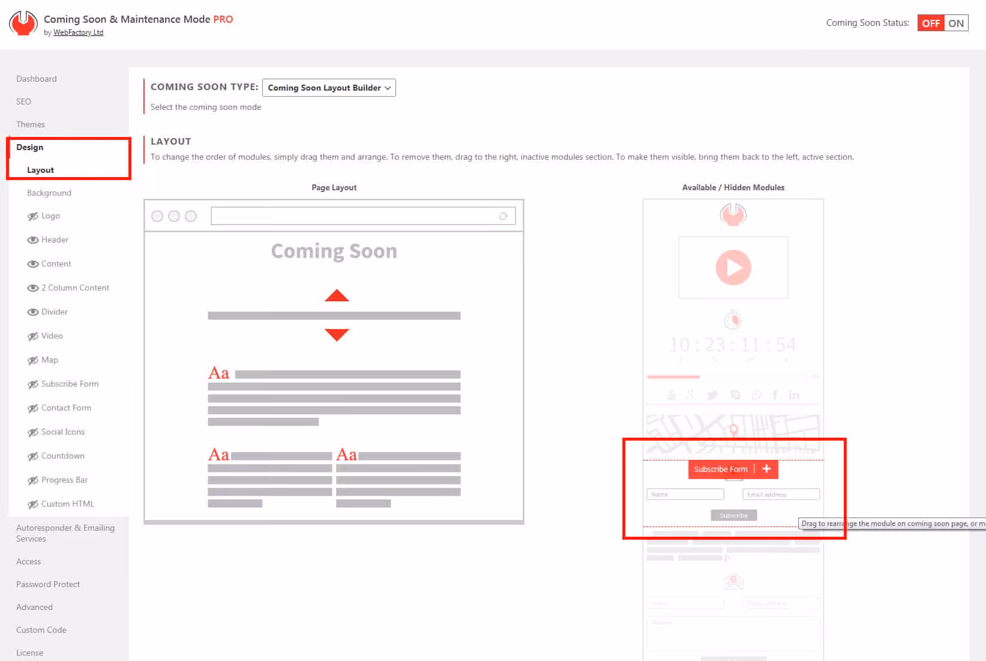Open Countdown settings in sidebar
Viewport: 986px width, 661px height.
click(x=63, y=456)
